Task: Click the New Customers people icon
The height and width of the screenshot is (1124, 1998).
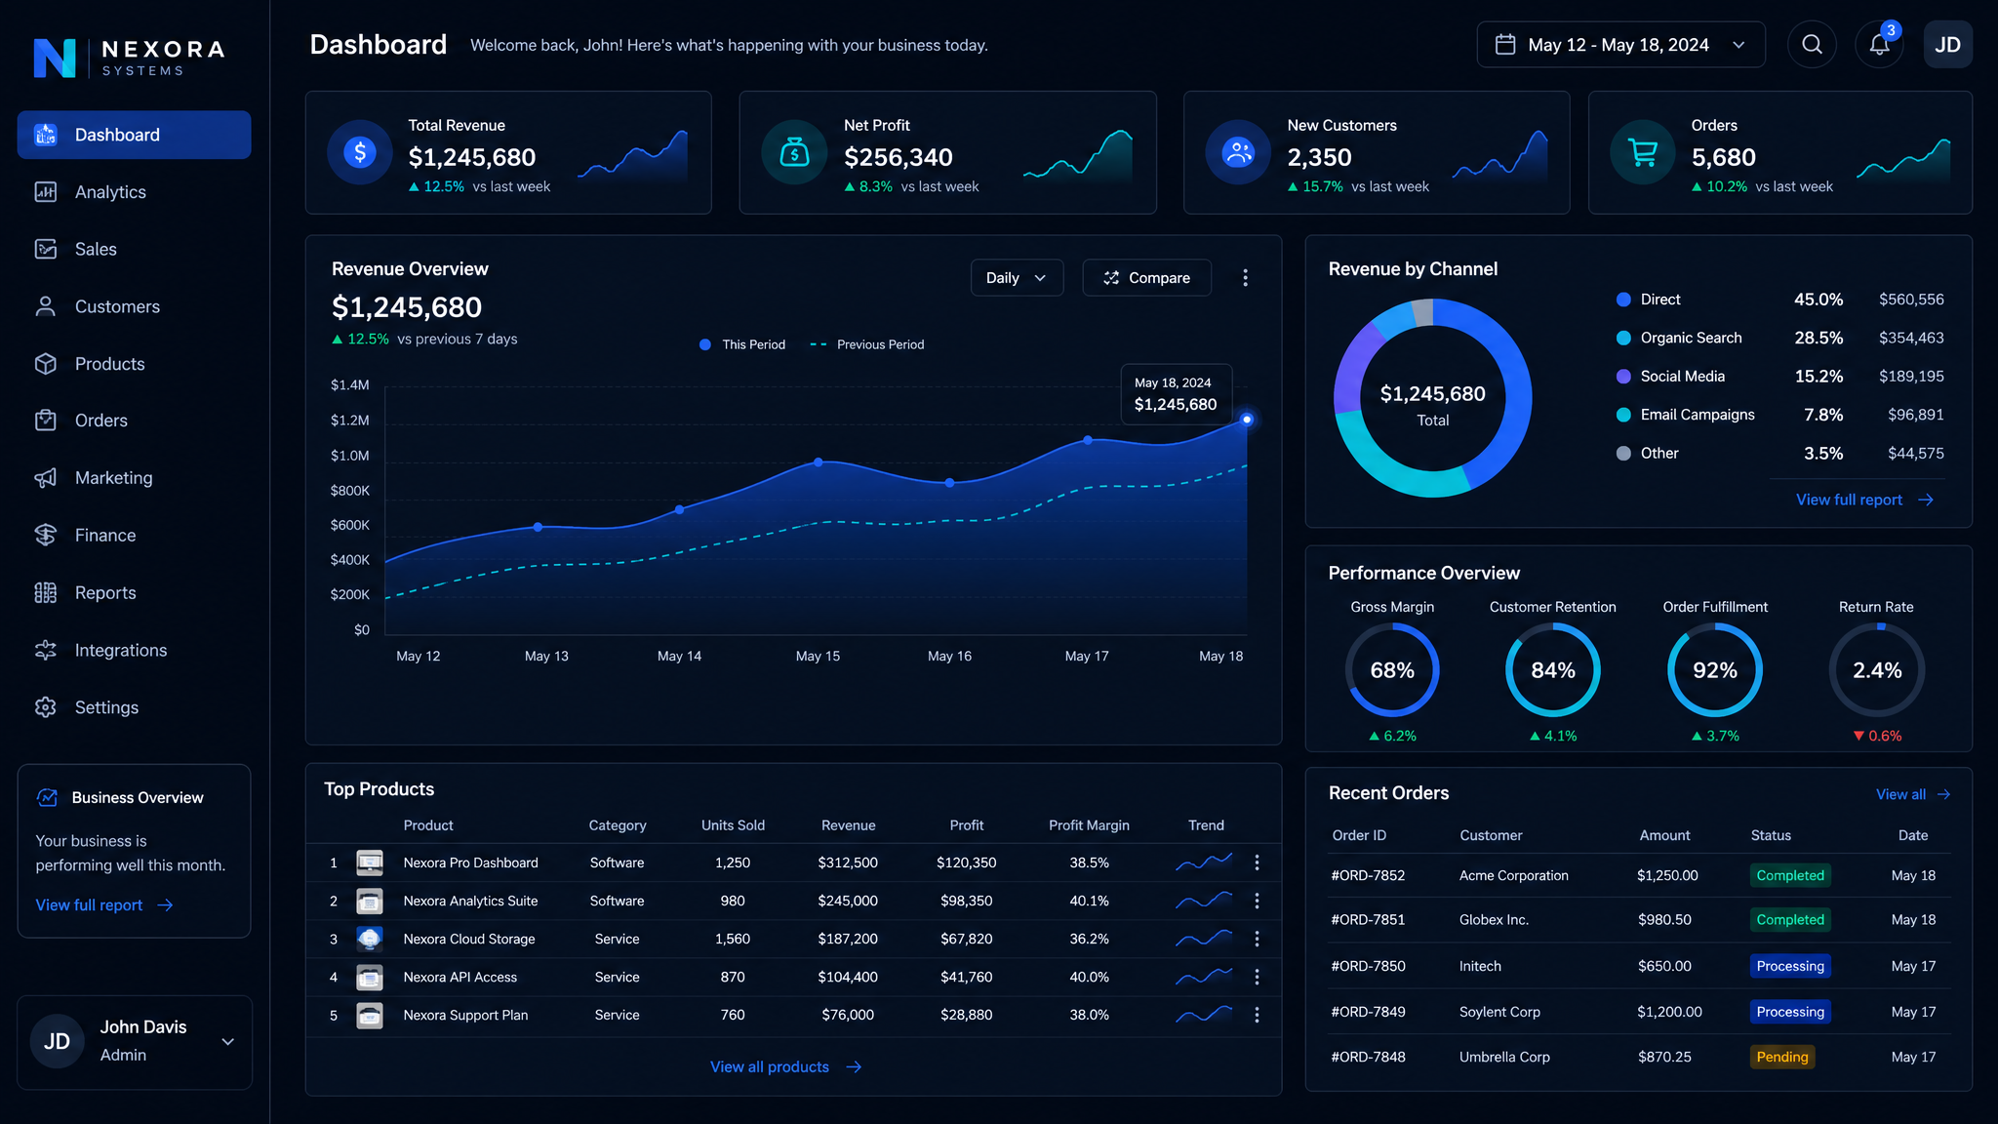Action: coord(1238,152)
